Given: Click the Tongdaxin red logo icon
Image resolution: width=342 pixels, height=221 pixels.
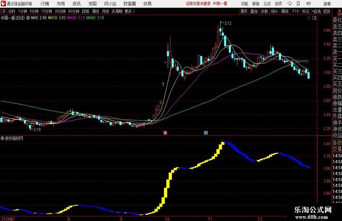Looking at the screenshot, I should [x=3, y=4].
